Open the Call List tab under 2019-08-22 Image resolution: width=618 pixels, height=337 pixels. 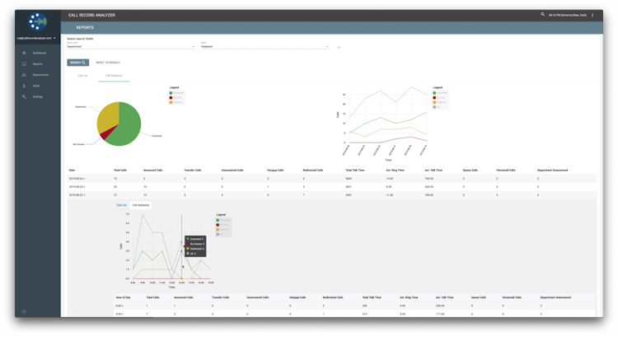point(121,205)
